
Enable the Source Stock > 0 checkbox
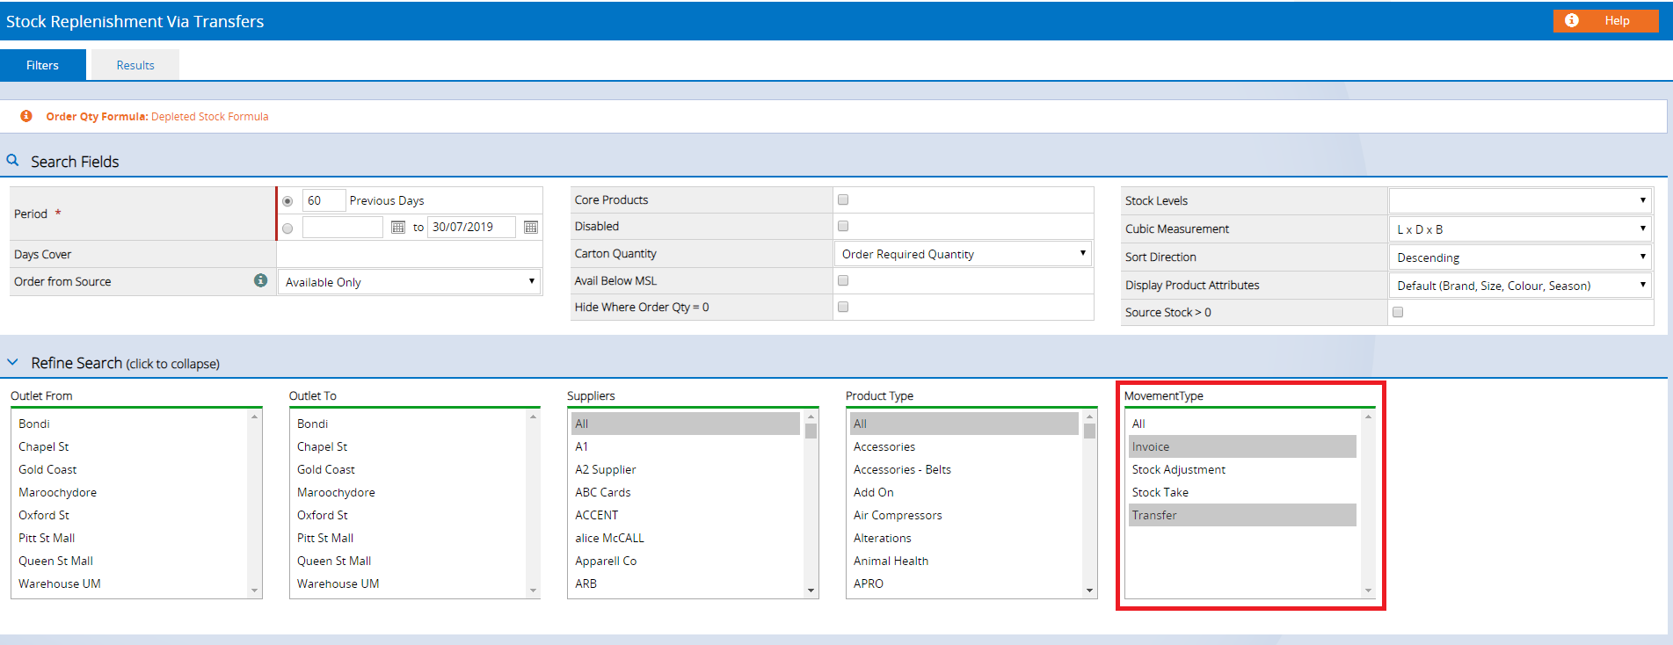point(1398,312)
